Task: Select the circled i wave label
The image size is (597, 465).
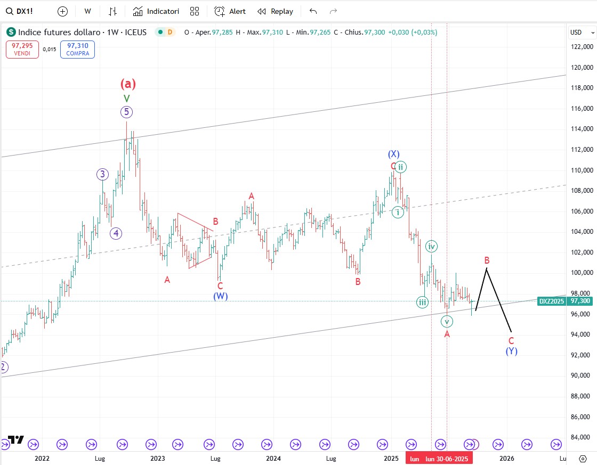Action: (x=398, y=212)
